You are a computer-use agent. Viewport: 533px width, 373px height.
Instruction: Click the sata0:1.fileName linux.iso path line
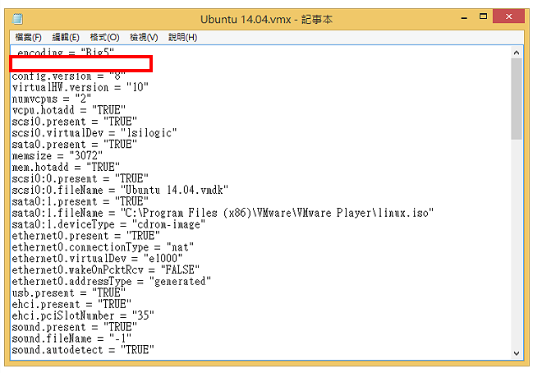pos(223,213)
